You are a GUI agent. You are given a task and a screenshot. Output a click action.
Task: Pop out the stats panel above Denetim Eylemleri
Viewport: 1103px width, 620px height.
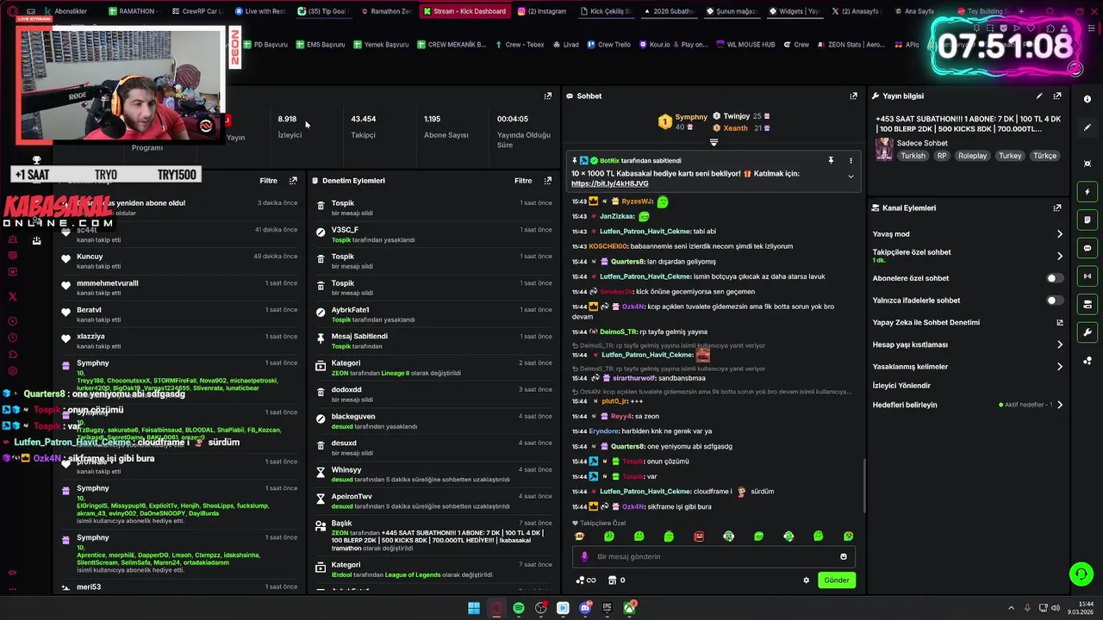click(547, 96)
